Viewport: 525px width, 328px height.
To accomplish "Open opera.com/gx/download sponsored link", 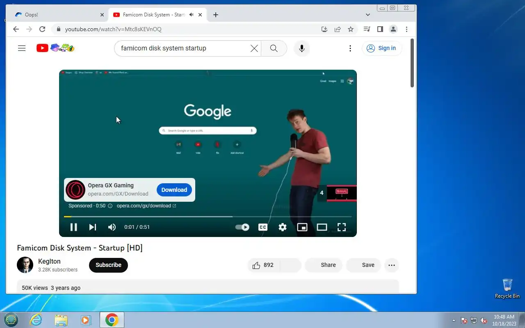I will pos(146,206).
